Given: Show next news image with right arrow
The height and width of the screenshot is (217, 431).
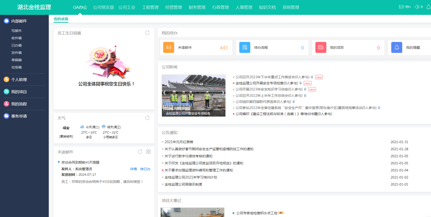Looking at the screenshot, I should pos(223,92).
